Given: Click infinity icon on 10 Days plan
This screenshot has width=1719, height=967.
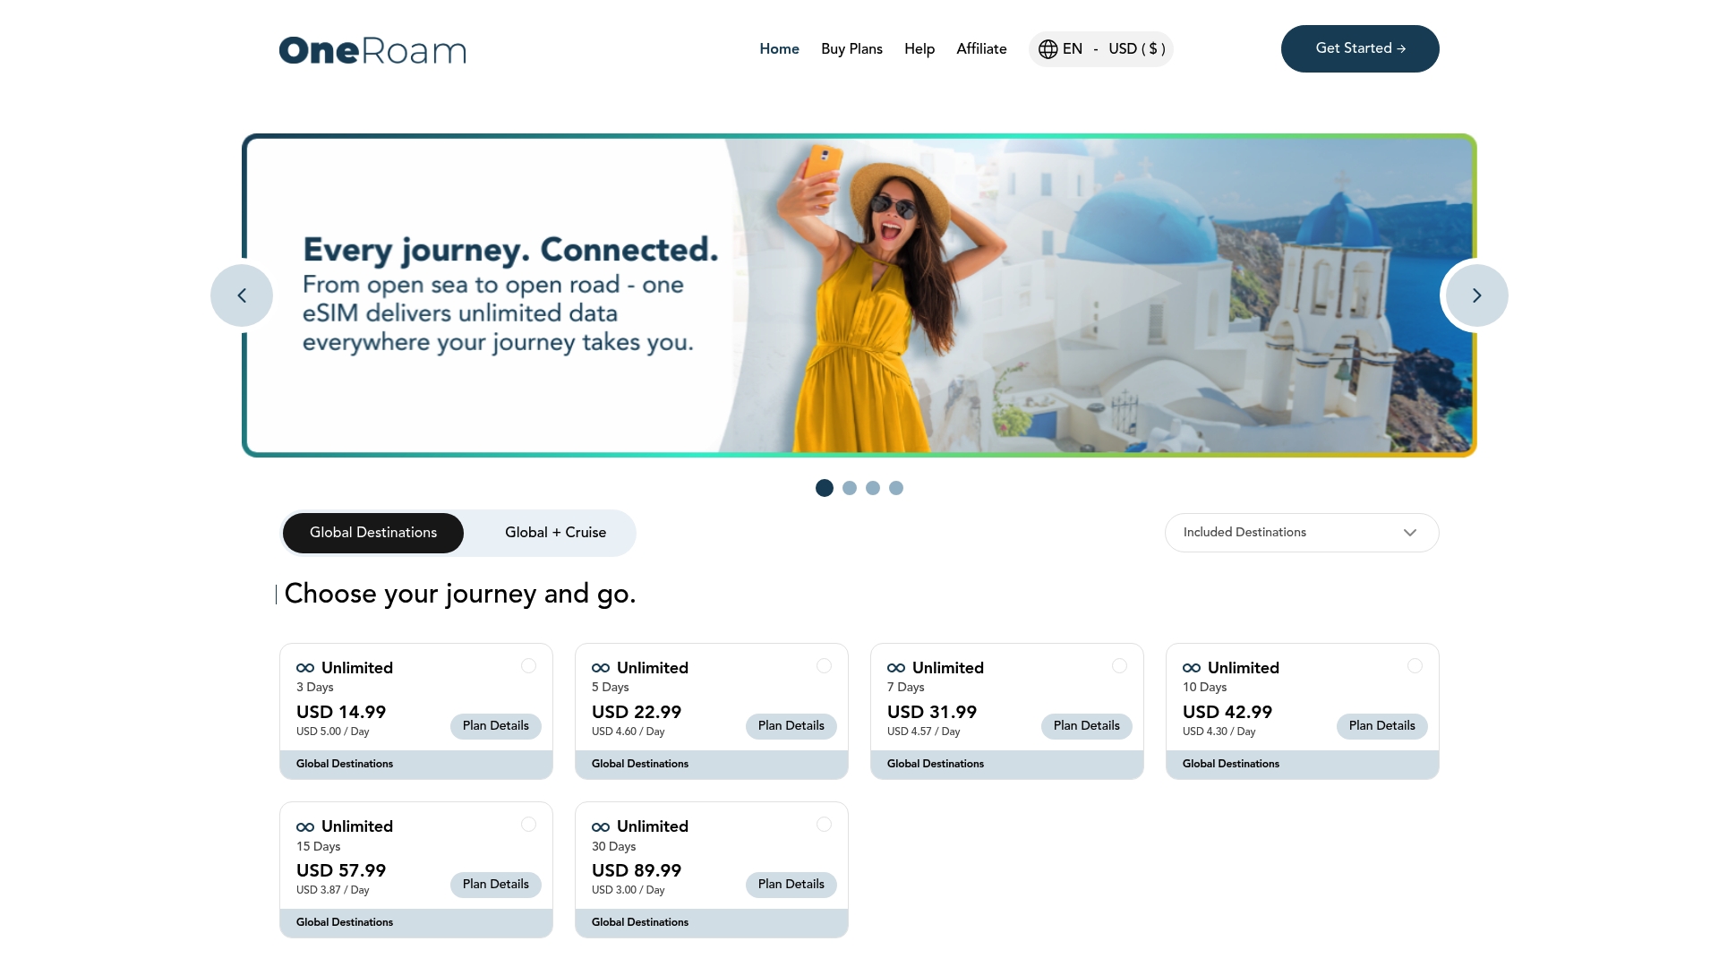Looking at the screenshot, I should click(1192, 668).
